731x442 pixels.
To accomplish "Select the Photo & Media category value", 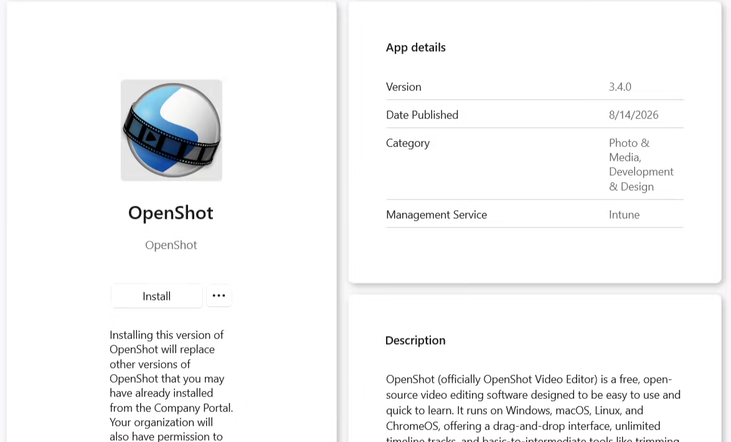I will coord(641,165).
